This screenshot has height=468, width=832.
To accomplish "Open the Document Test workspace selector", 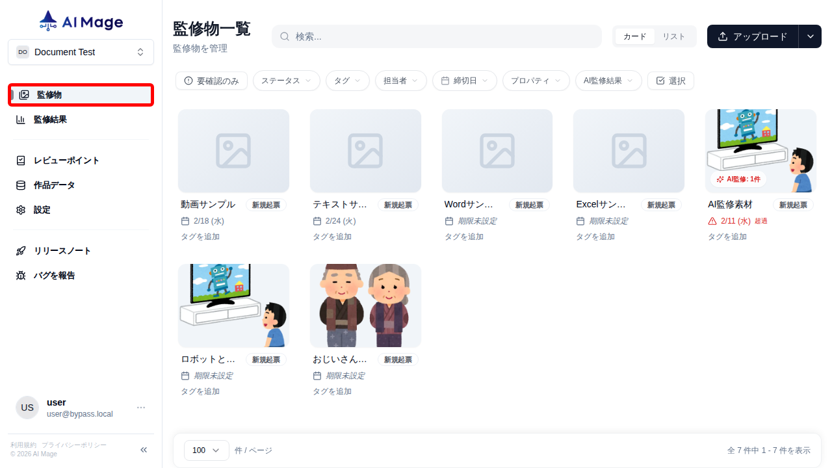I will point(81,52).
